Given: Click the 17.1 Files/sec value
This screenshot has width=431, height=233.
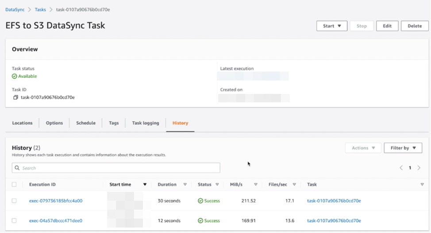Looking at the screenshot, I should [x=290, y=201].
